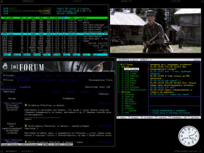Image resolution: width=204 pixels, height=153 pixels.
Task: Click the F4 Invert button in htop
Action: click(36, 55)
